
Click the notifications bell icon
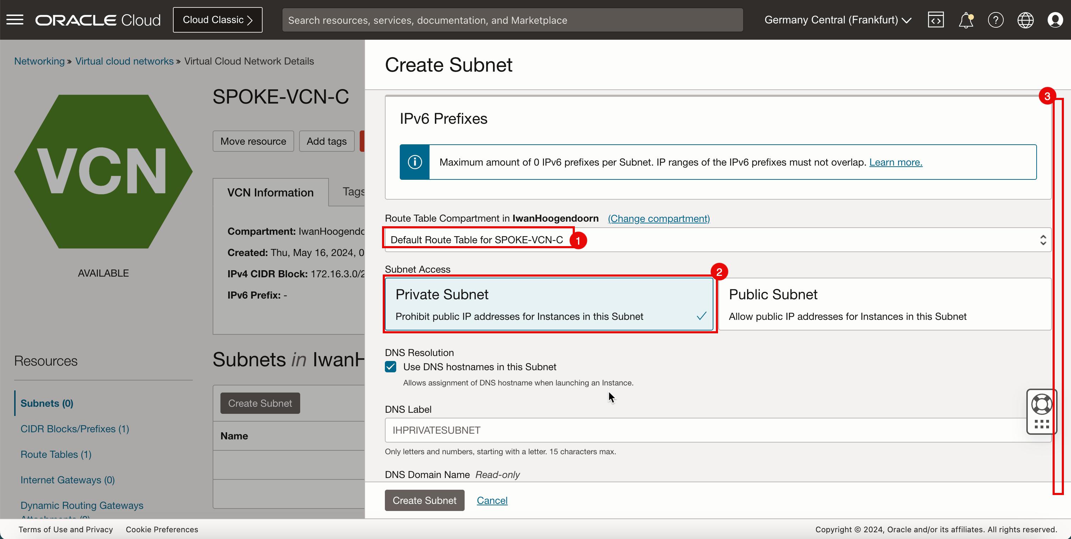click(x=965, y=20)
